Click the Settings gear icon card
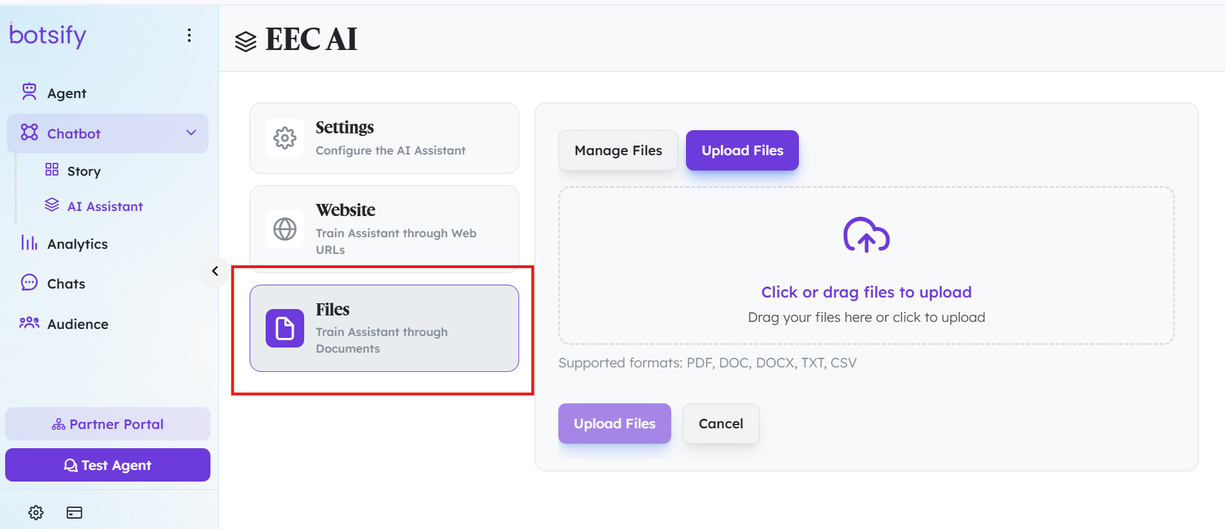Image resolution: width=1225 pixels, height=529 pixels. (285, 138)
